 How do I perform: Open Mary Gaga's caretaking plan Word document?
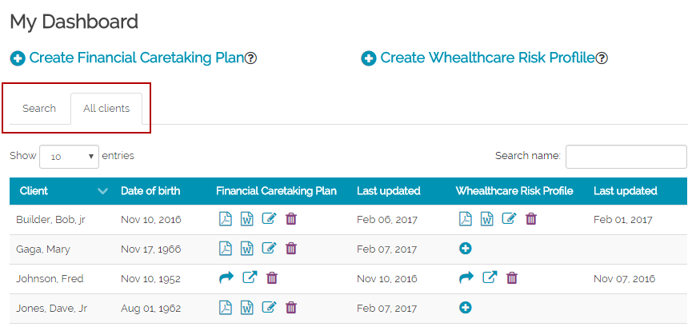pos(247,249)
